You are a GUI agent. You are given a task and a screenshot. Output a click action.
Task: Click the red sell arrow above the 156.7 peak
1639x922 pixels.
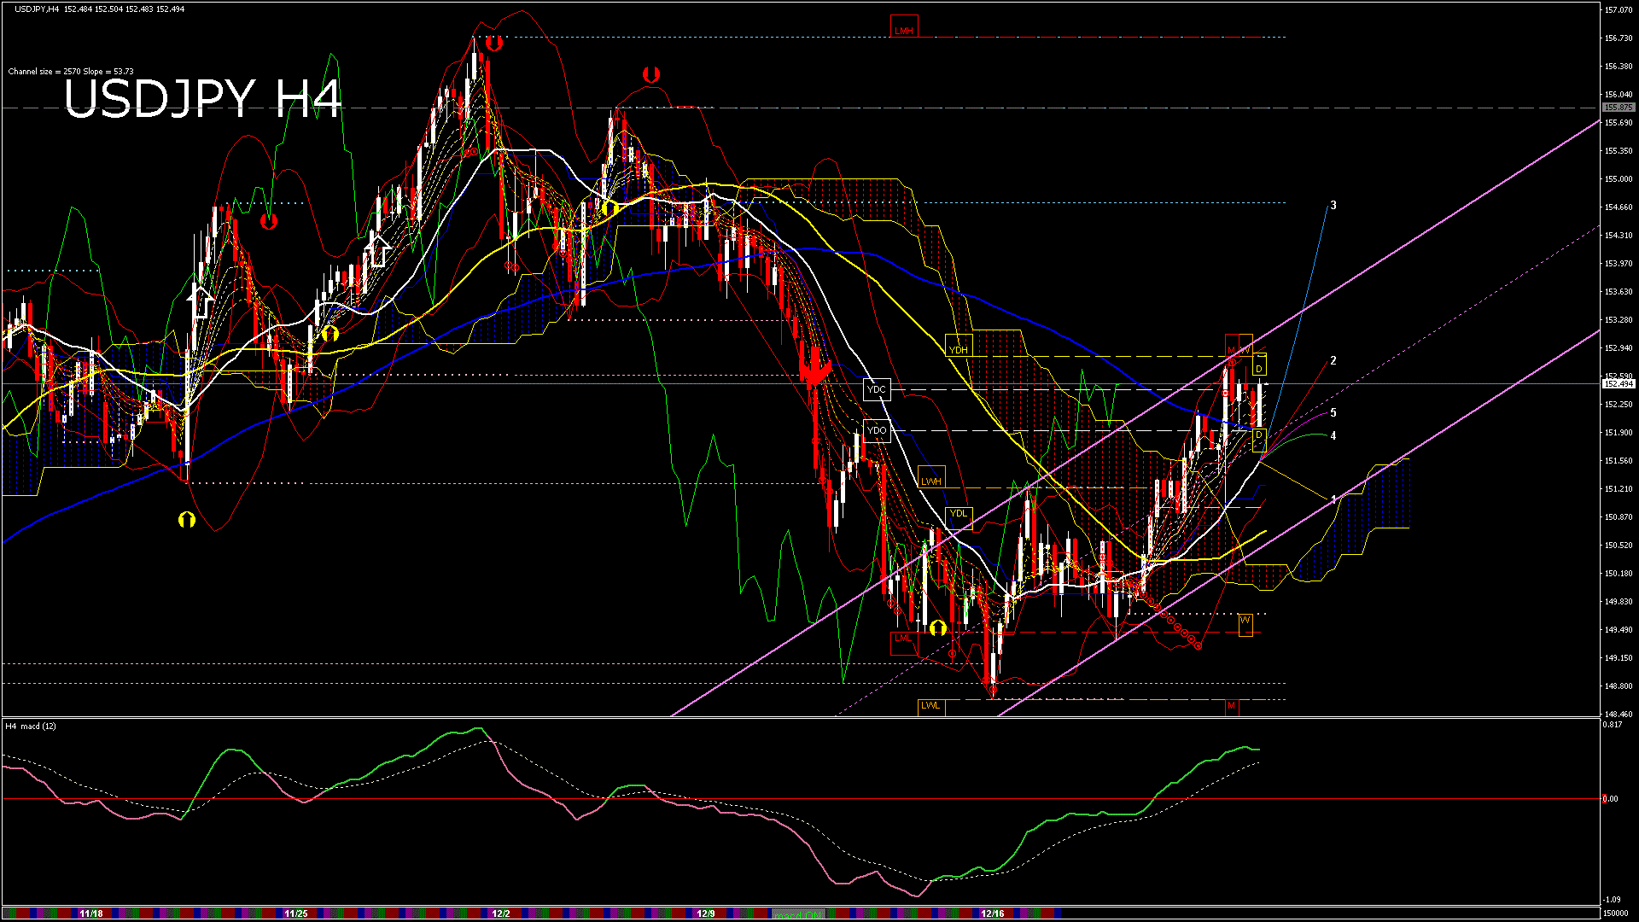493,41
